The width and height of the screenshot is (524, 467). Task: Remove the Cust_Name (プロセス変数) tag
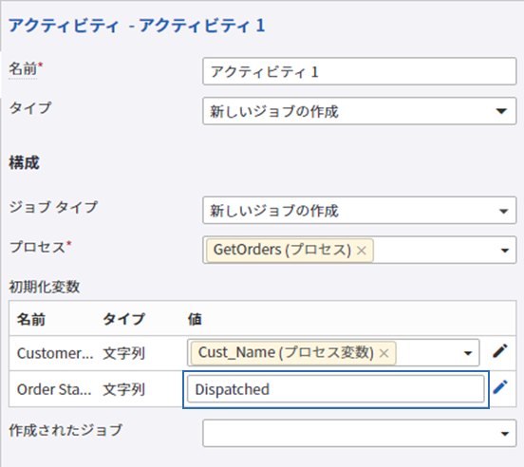point(384,353)
